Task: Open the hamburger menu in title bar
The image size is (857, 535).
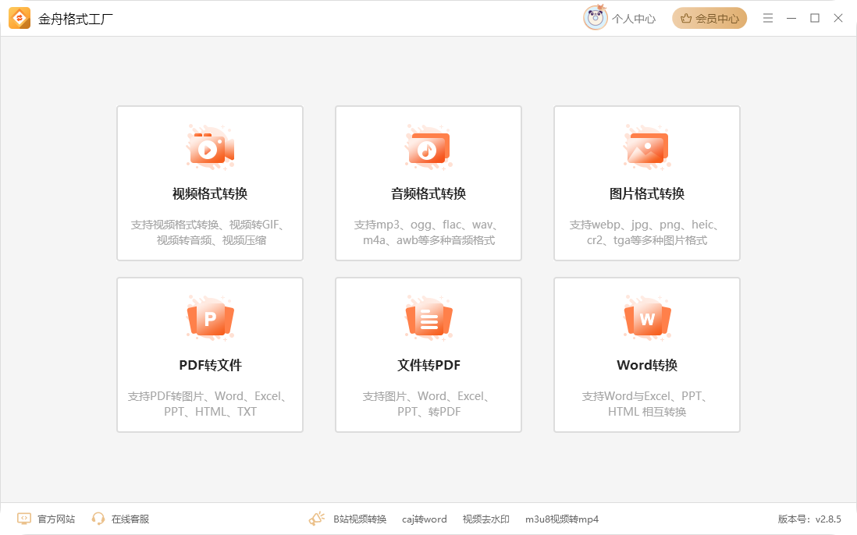Action: coord(768,18)
